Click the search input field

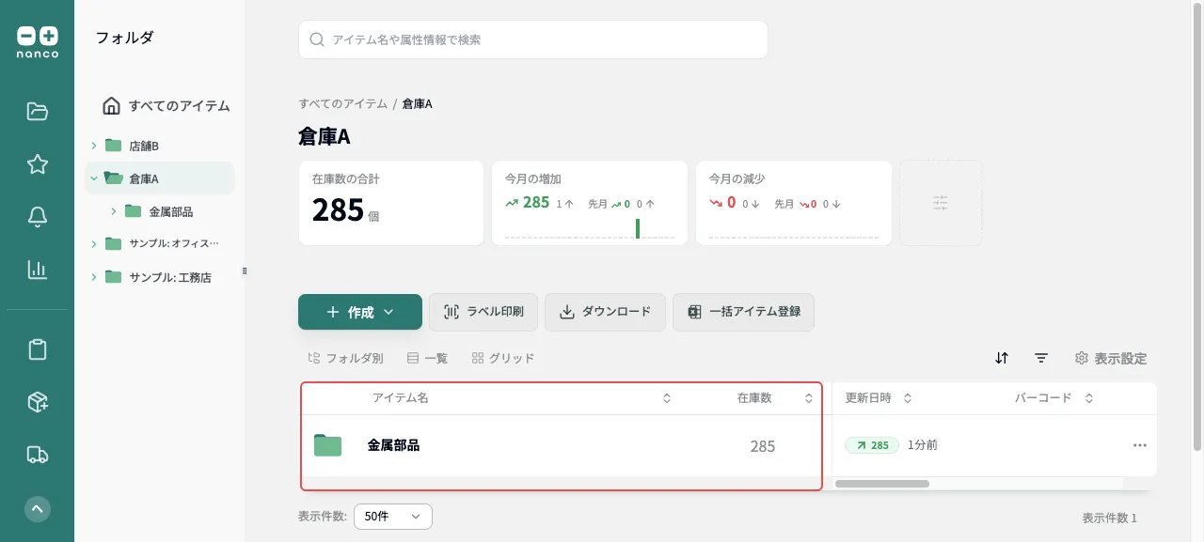click(533, 40)
